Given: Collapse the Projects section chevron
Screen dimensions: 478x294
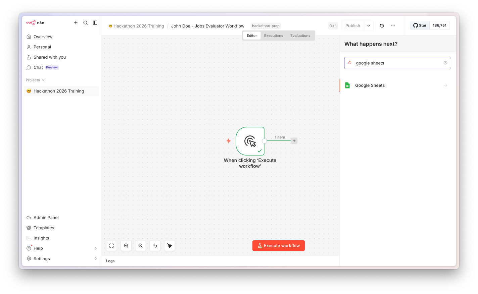Looking at the screenshot, I should coord(43,80).
